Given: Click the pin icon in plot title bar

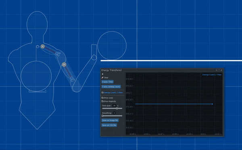Looking at the screenshot, I should point(216,70).
